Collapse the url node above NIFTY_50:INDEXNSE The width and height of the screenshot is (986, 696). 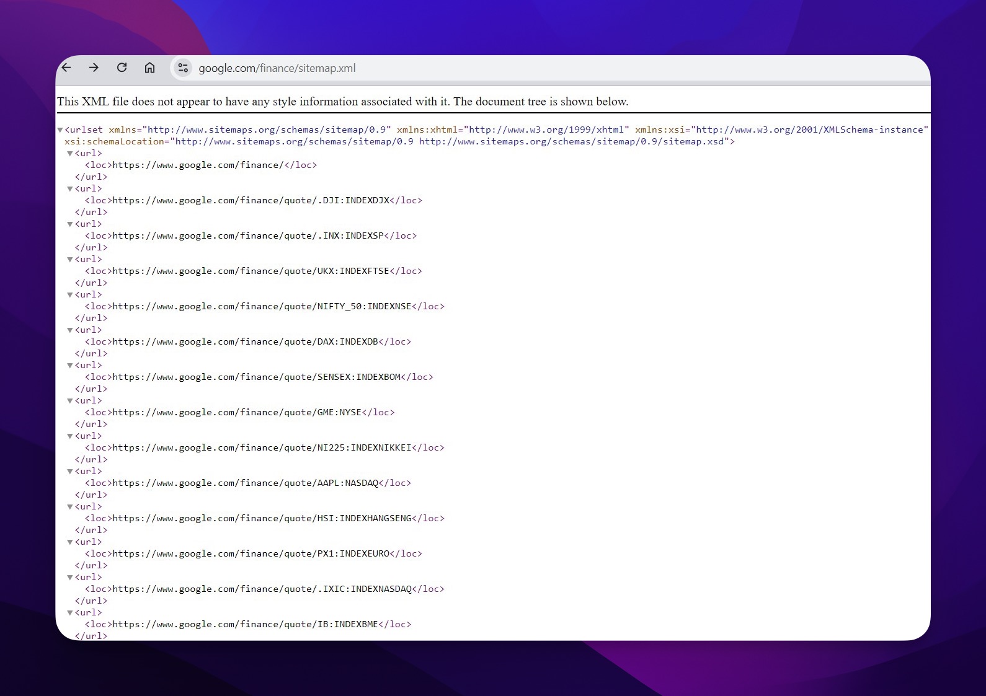[70, 295]
